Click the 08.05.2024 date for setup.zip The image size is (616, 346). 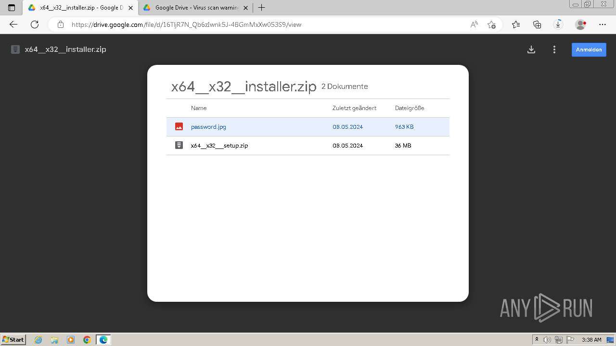[x=347, y=146]
